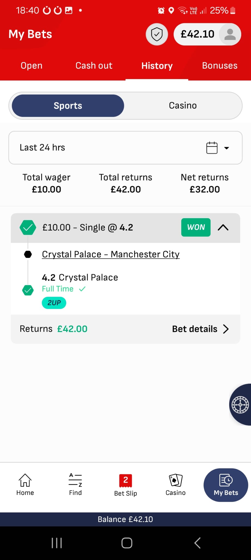Image resolution: width=251 pixels, height=560 pixels.
Task: Collapse the £10.00 Single bet card
Action: (x=223, y=227)
